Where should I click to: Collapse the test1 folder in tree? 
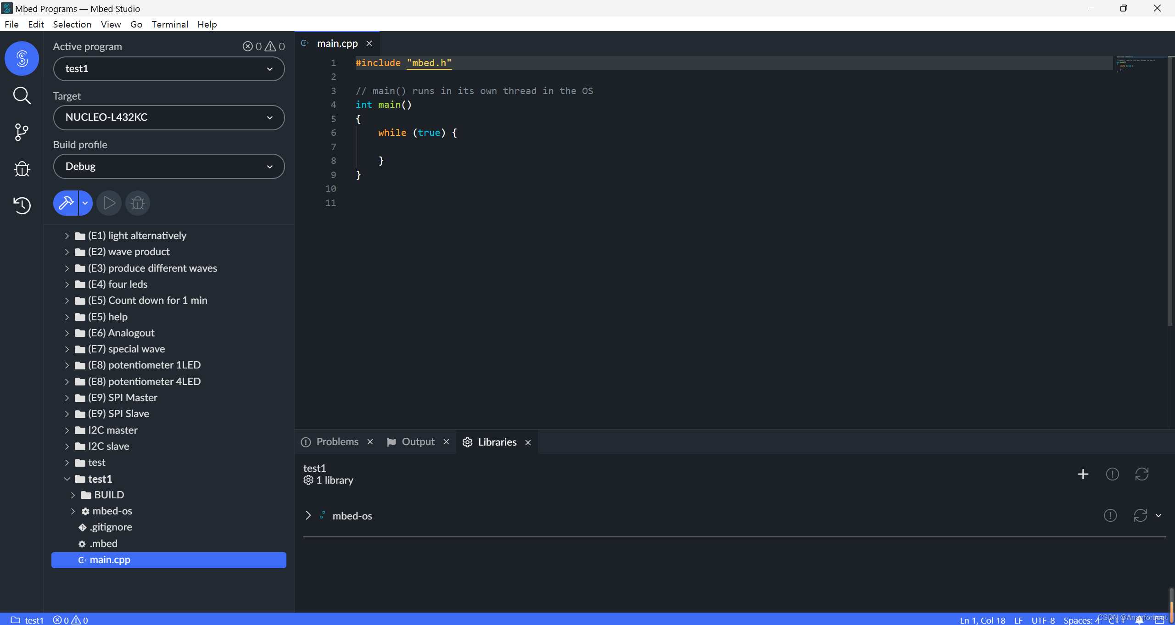point(67,479)
